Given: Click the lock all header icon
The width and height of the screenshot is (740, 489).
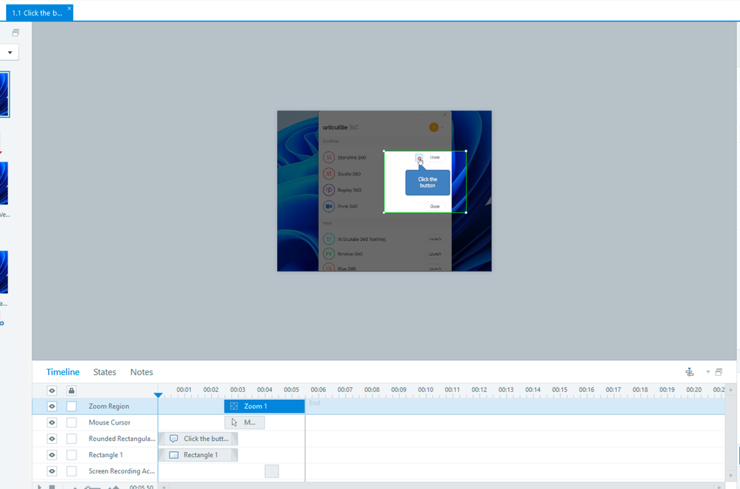Looking at the screenshot, I should (x=71, y=390).
